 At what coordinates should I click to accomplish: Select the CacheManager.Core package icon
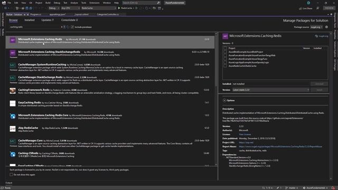tap(13, 141)
